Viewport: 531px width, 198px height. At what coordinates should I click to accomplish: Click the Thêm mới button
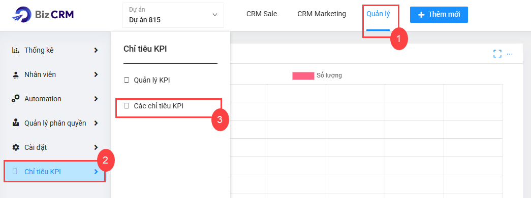[439, 15]
